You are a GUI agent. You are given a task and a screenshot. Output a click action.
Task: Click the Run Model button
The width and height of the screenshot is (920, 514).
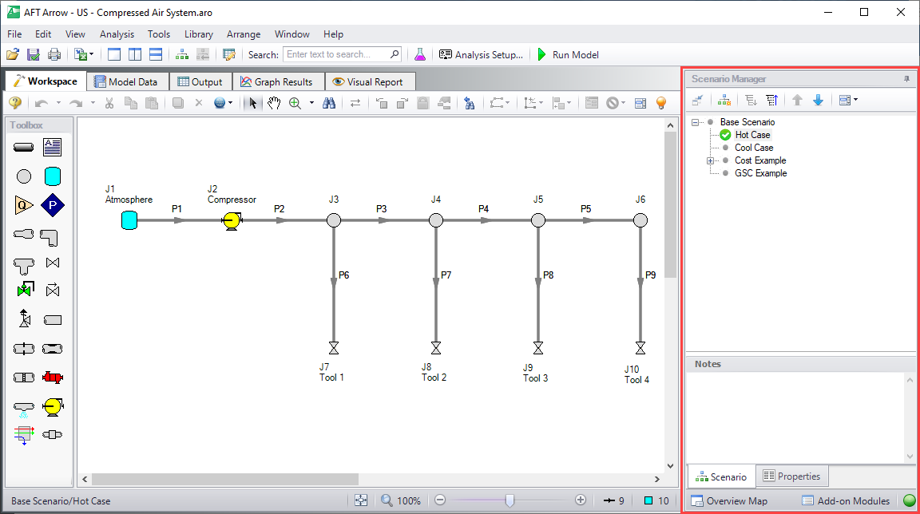(x=567, y=55)
